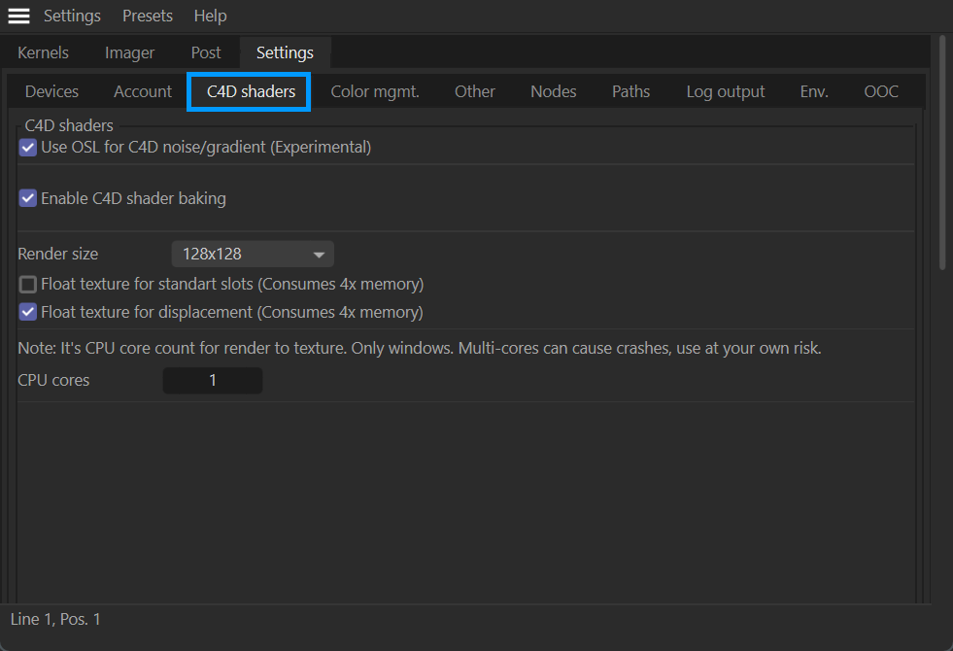Switch to the Post tab

(206, 52)
